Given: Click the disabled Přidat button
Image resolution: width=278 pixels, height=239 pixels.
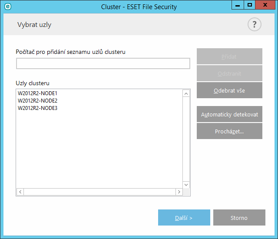Looking at the screenshot, I should [x=229, y=56].
